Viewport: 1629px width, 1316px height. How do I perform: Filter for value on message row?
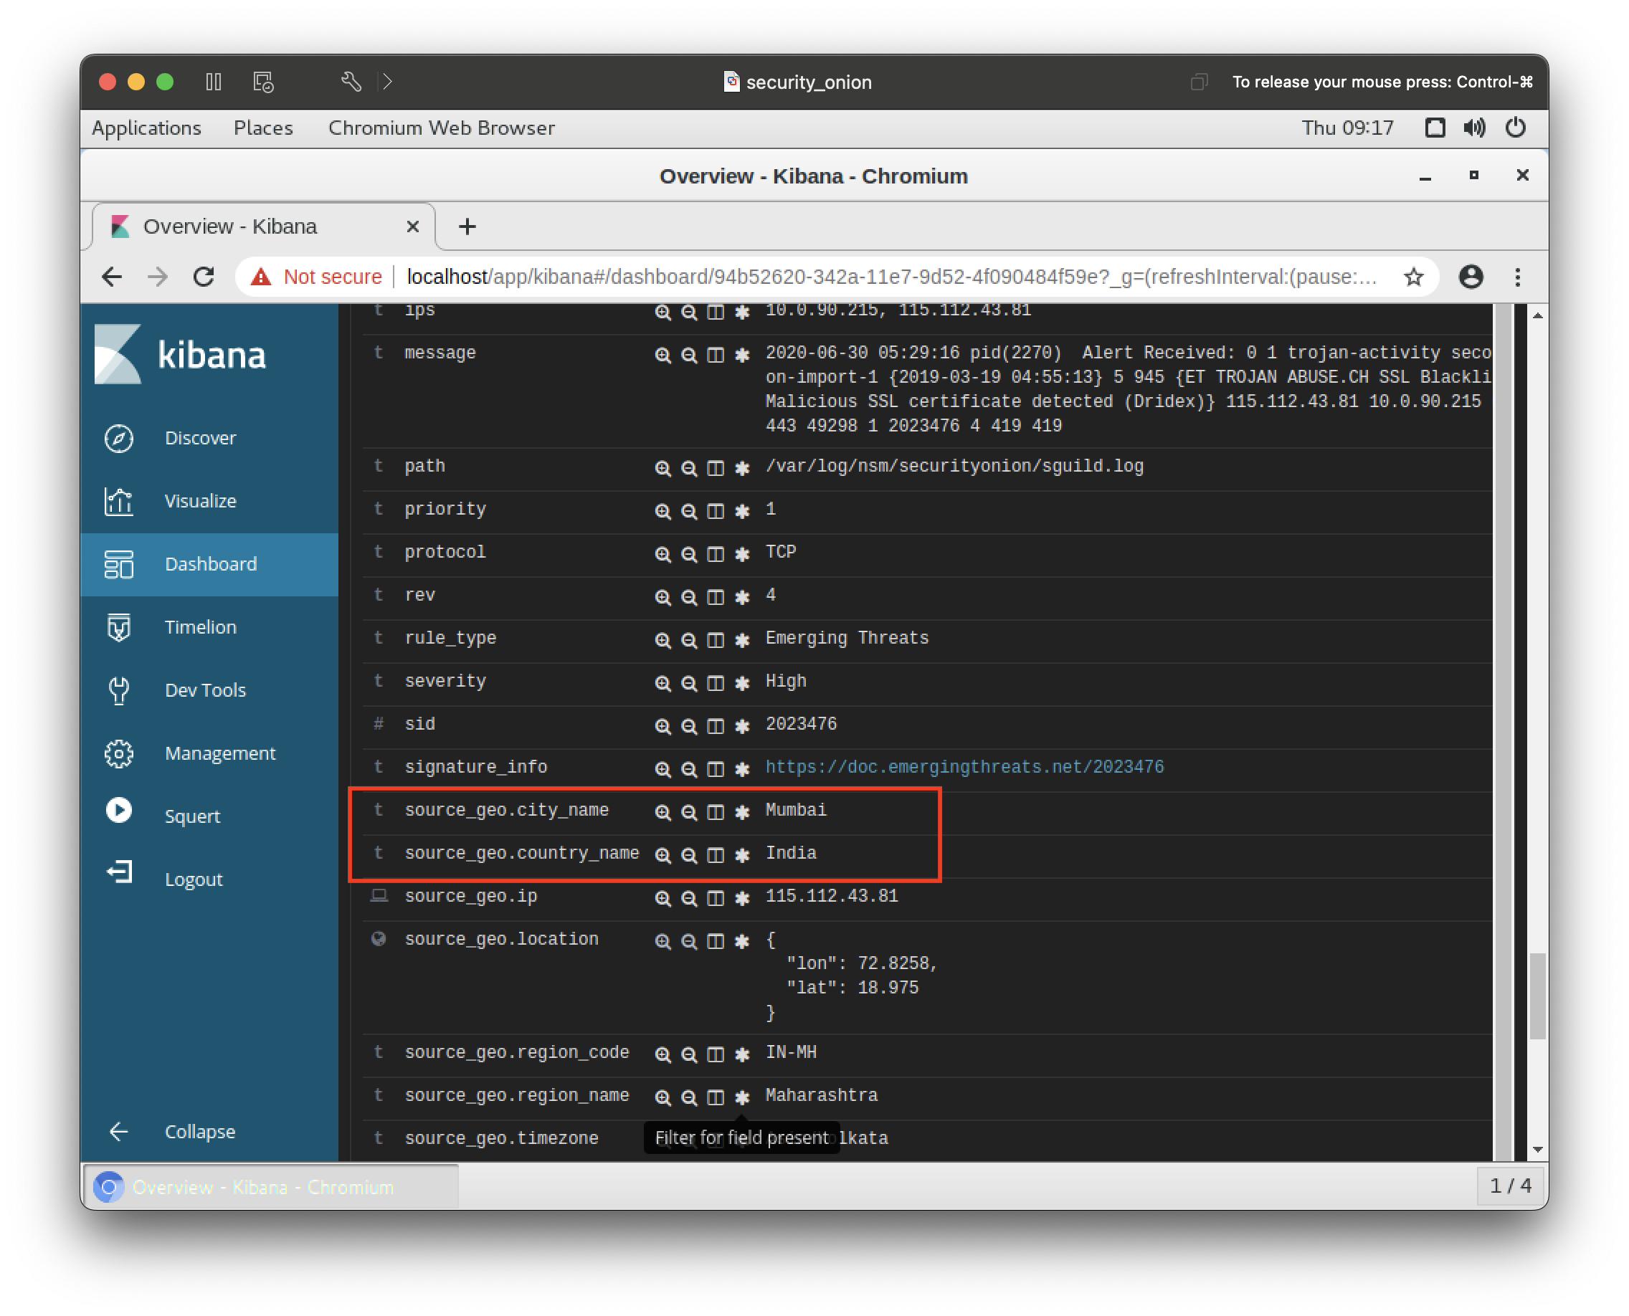(662, 356)
